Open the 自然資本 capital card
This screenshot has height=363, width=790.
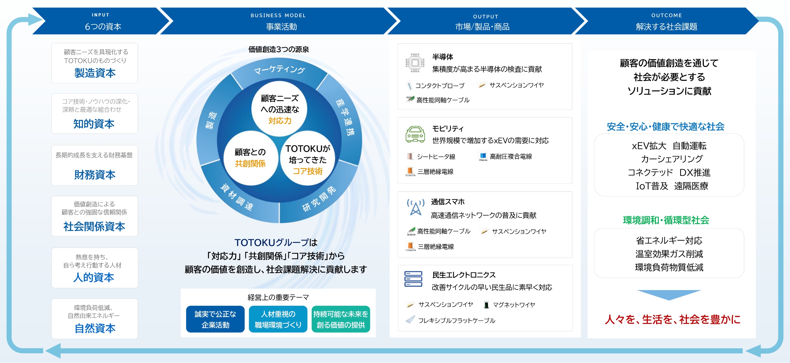[x=95, y=319]
